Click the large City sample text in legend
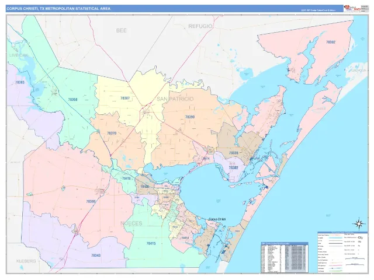 (x=360, y=237)
